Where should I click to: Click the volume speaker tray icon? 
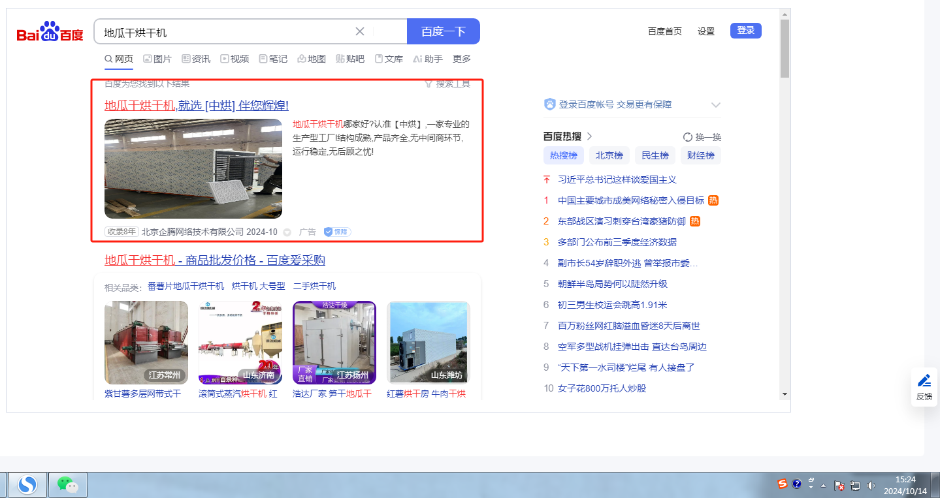(x=871, y=485)
